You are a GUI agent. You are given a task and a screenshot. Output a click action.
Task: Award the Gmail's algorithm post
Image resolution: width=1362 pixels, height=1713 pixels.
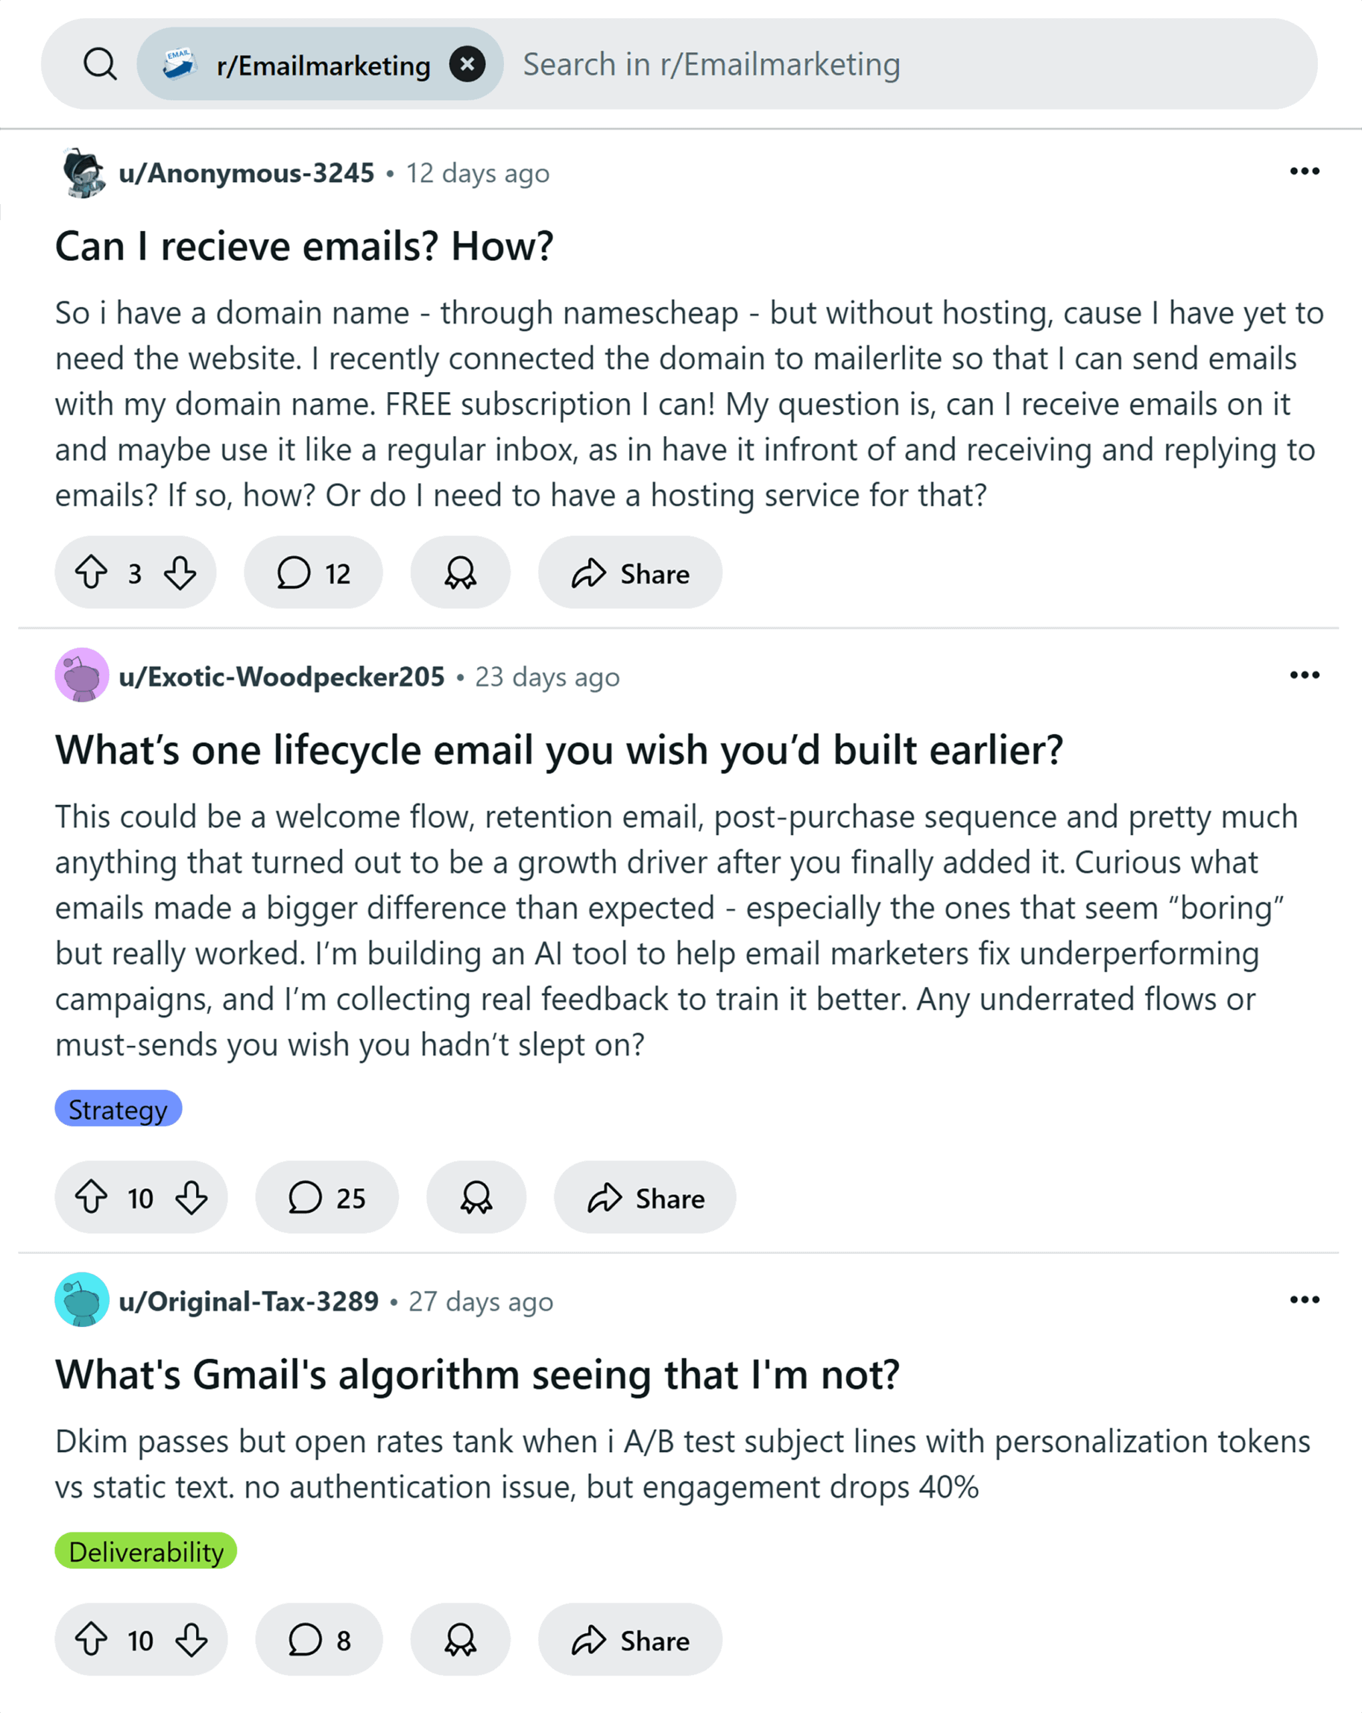coord(460,1640)
